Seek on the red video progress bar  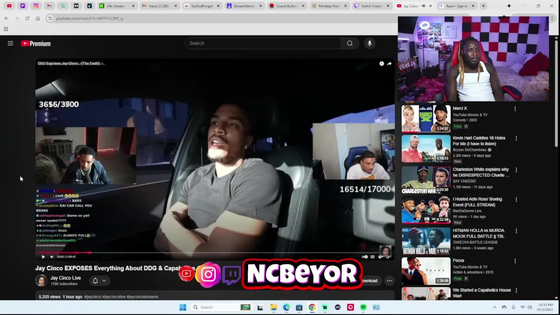click(x=215, y=252)
